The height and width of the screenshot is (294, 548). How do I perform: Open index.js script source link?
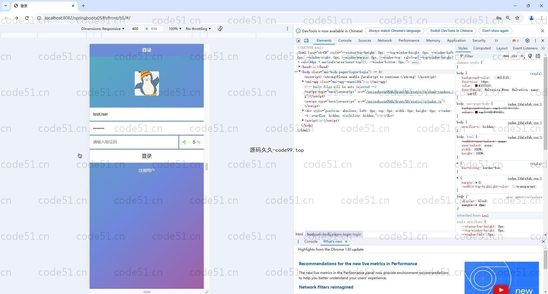(x=404, y=101)
